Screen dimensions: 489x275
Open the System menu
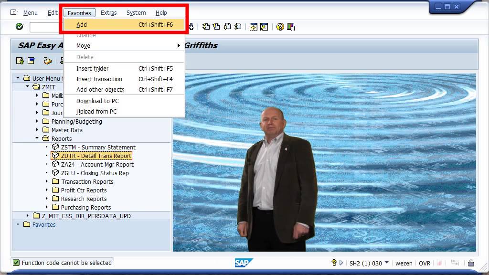click(136, 13)
